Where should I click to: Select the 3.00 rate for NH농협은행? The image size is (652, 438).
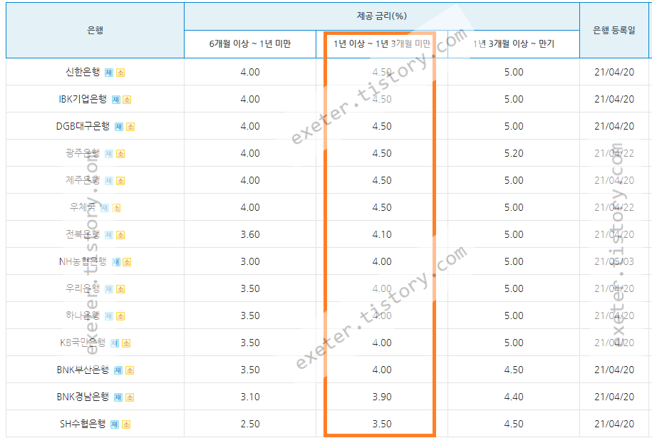click(x=250, y=261)
